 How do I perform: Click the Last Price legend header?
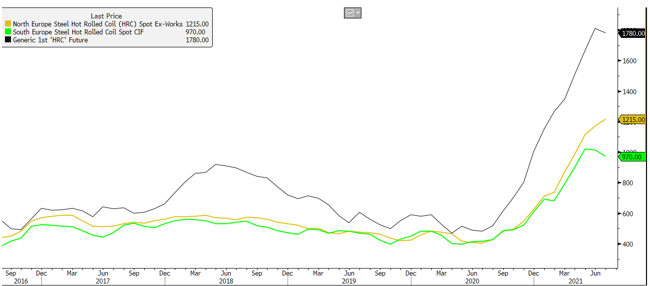(x=106, y=16)
